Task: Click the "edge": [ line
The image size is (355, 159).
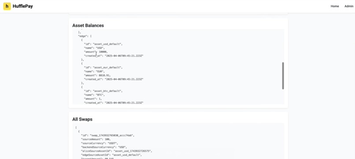Action: coord(85,36)
